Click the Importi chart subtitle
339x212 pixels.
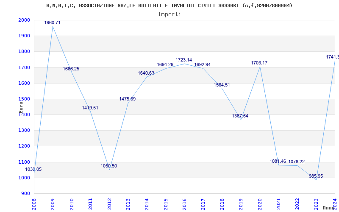[x=169, y=14]
